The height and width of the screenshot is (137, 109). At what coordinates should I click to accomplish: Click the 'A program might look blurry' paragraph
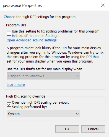click(55, 55)
